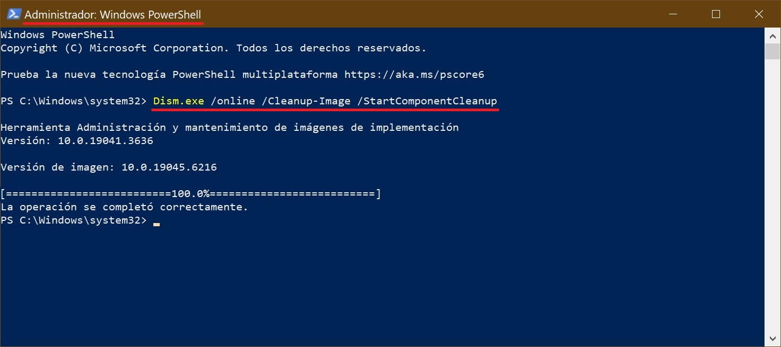Maximize the PowerShell window
Screen dimensions: 781x347
tap(716, 14)
